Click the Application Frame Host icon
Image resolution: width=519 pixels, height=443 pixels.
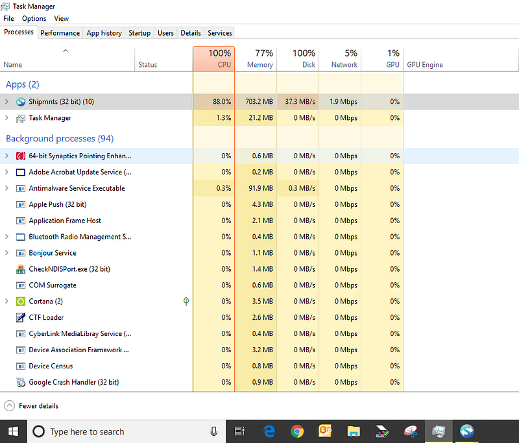point(21,221)
